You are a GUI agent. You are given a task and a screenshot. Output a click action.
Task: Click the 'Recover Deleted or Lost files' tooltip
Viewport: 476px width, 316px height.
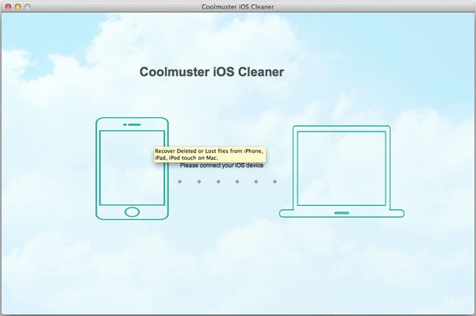pyautogui.click(x=209, y=154)
